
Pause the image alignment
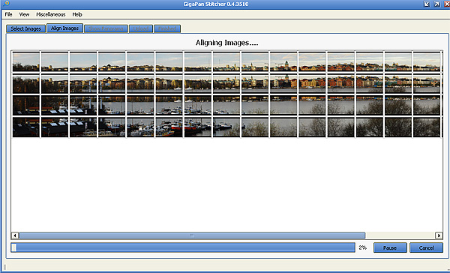tap(390, 247)
